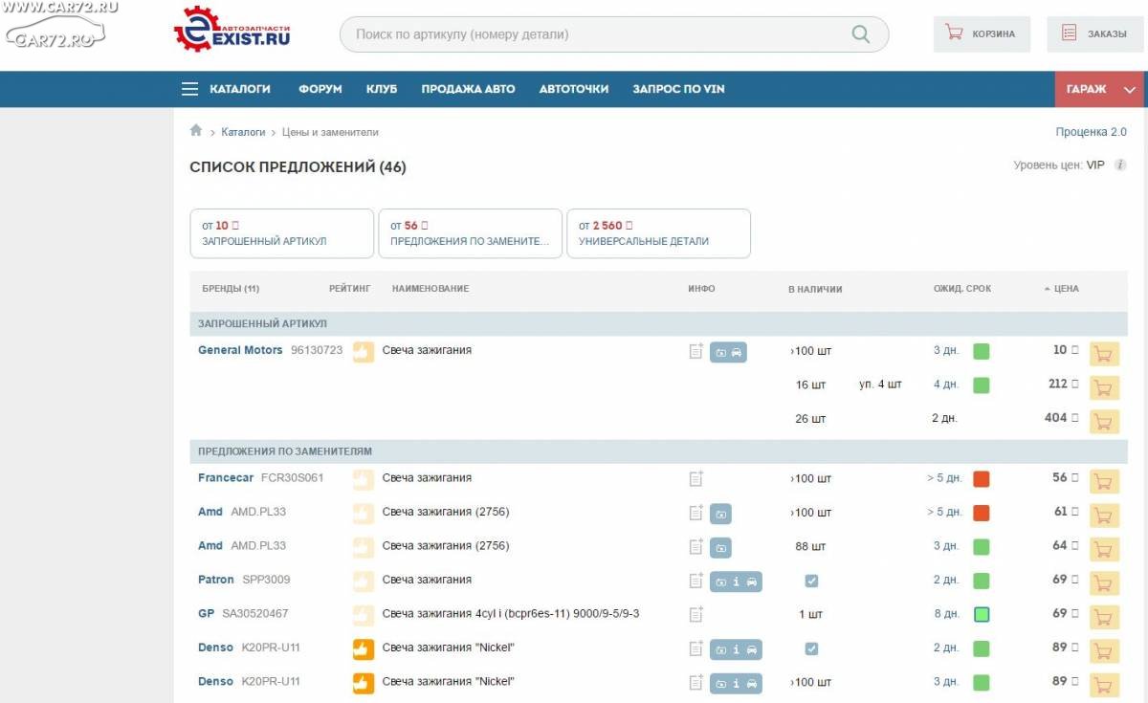Viewport: 1148px width, 703px height.
Task: Open note icon on GP SA30520467 row
Action: 696,615
